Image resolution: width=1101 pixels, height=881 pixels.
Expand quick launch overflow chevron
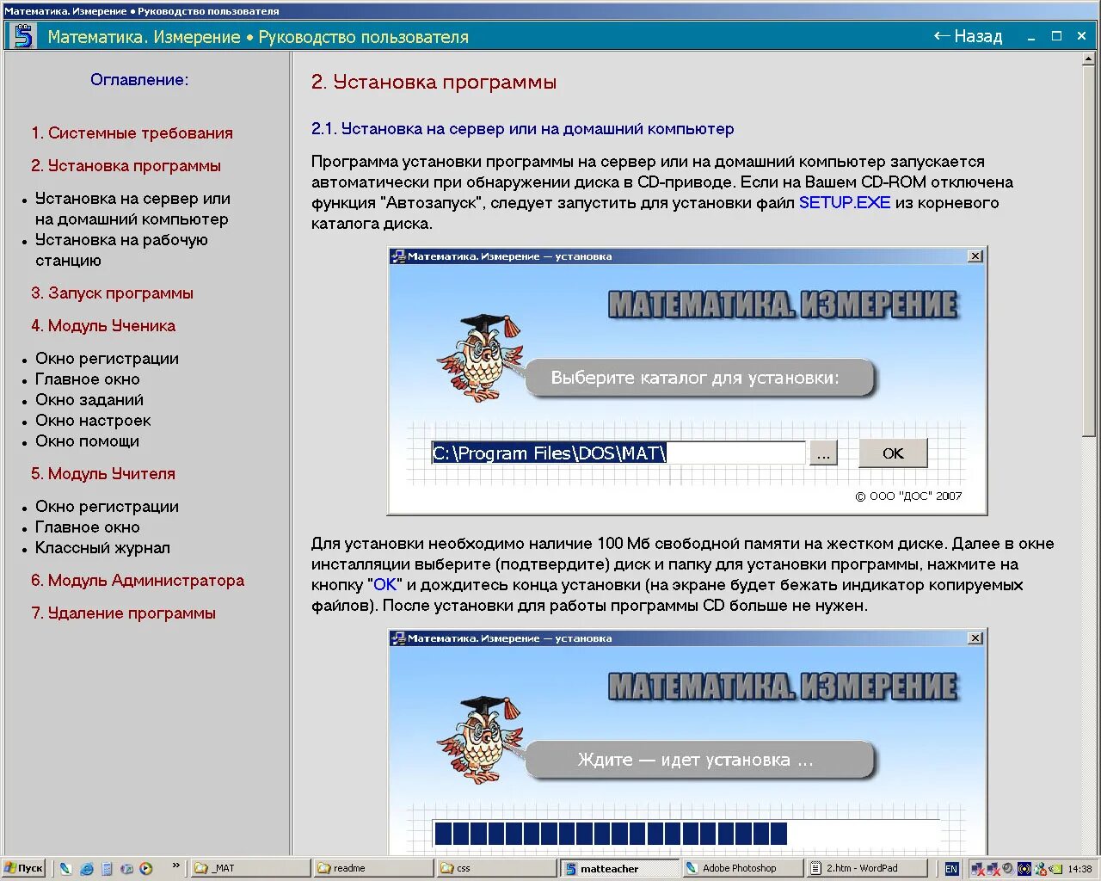coord(176,866)
